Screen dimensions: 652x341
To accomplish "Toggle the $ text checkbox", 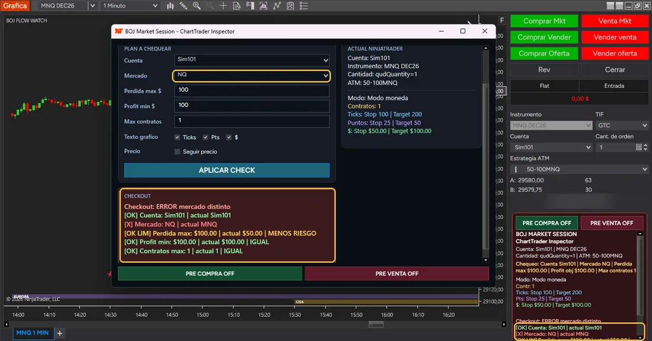I will [x=229, y=137].
